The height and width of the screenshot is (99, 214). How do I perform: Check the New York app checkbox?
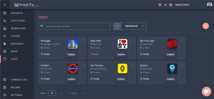point(132,41)
